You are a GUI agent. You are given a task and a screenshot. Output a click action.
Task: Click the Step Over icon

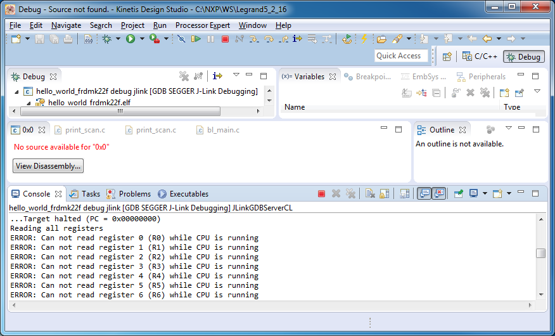pyautogui.click(x=269, y=39)
